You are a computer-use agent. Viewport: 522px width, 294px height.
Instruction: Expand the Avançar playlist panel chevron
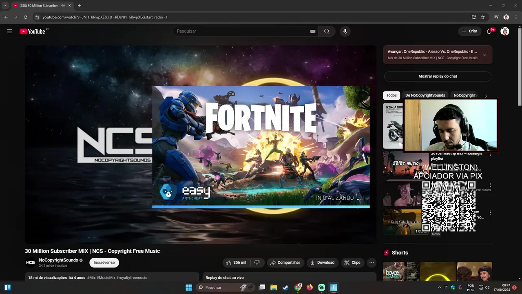click(485, 55)
